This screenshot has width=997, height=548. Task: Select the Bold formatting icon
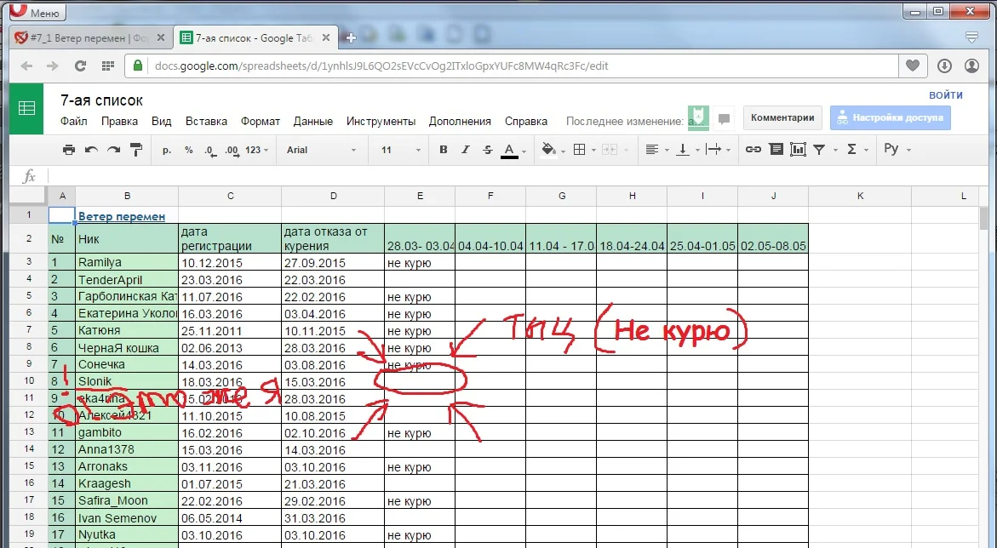(x=442, y=149)
